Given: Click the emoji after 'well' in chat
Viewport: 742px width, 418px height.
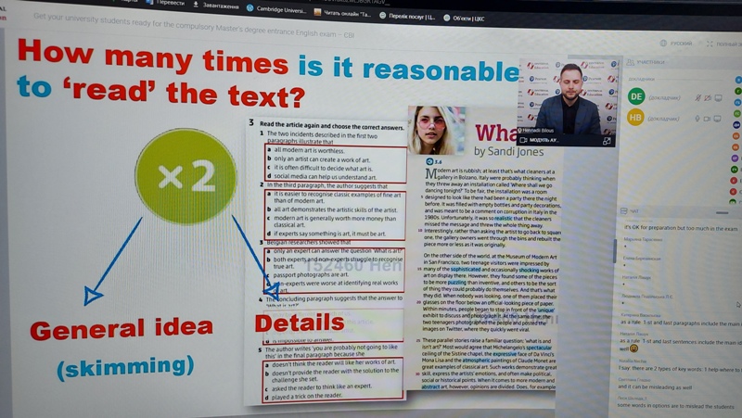Looking at the screenshot, I should coord(634,348).
